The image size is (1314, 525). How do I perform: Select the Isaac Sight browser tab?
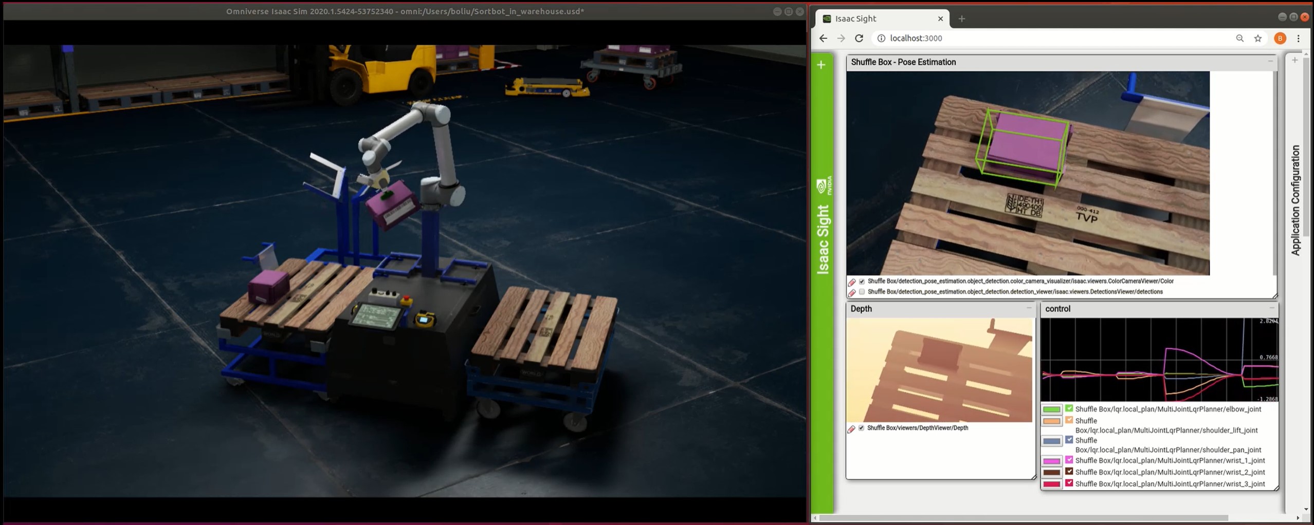(x=879, y=18)
